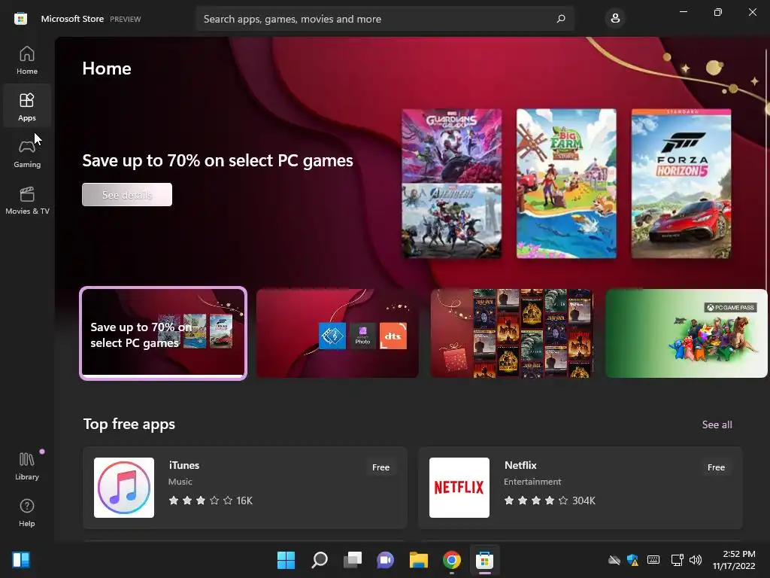Click the Netflix app icon
Viewport: 770px width, 578px height.
click(x=459, y=488)
